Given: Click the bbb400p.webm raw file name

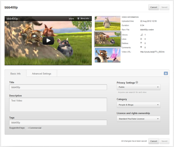Looking at the screenshot, I should (x=147, y=30).
